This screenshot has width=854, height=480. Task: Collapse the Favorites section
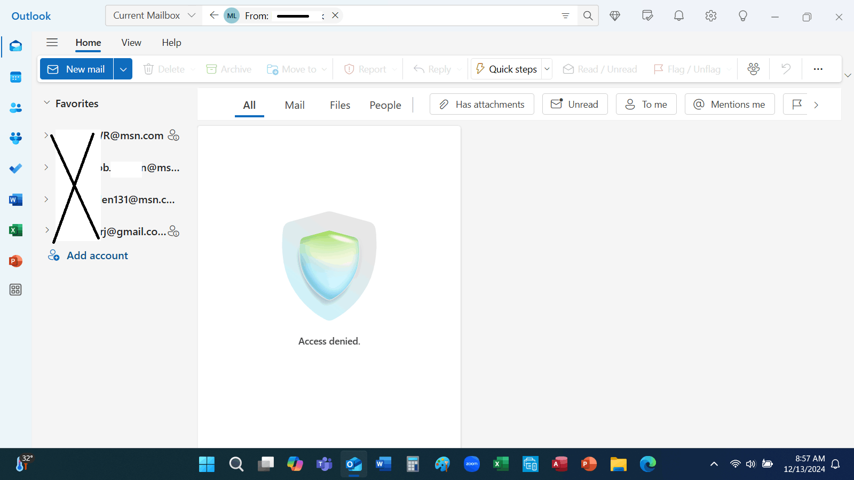[46, 102]
